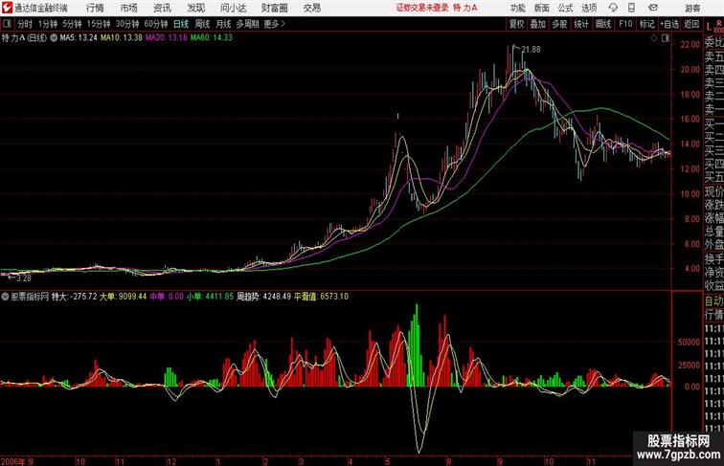Toggle the right info panel icon
The width and height of the screenshot is (724, 466).
click(x=666, y=38)
